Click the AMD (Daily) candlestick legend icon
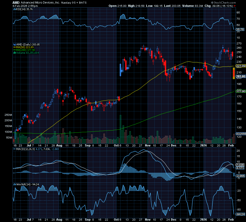Viewport: 246px width, 222px height. (x=14, y=45)
